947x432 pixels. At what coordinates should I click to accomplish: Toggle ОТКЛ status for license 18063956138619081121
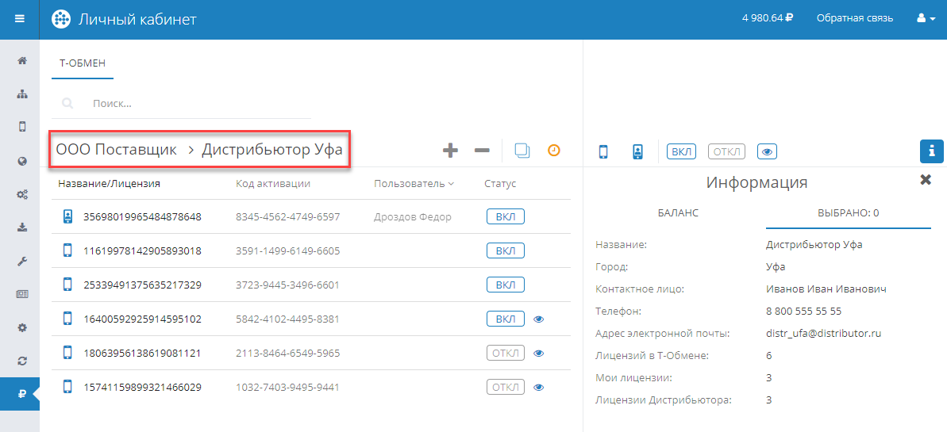coord(505,354)
